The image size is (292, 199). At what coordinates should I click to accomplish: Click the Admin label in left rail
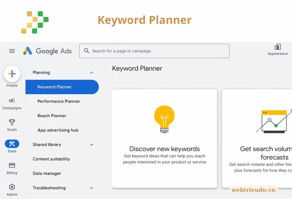12,194
